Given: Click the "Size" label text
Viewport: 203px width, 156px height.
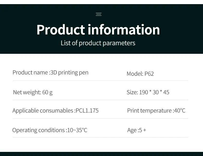Looking at the screenshot, I should pyautogui.click(x=132, y=92).
